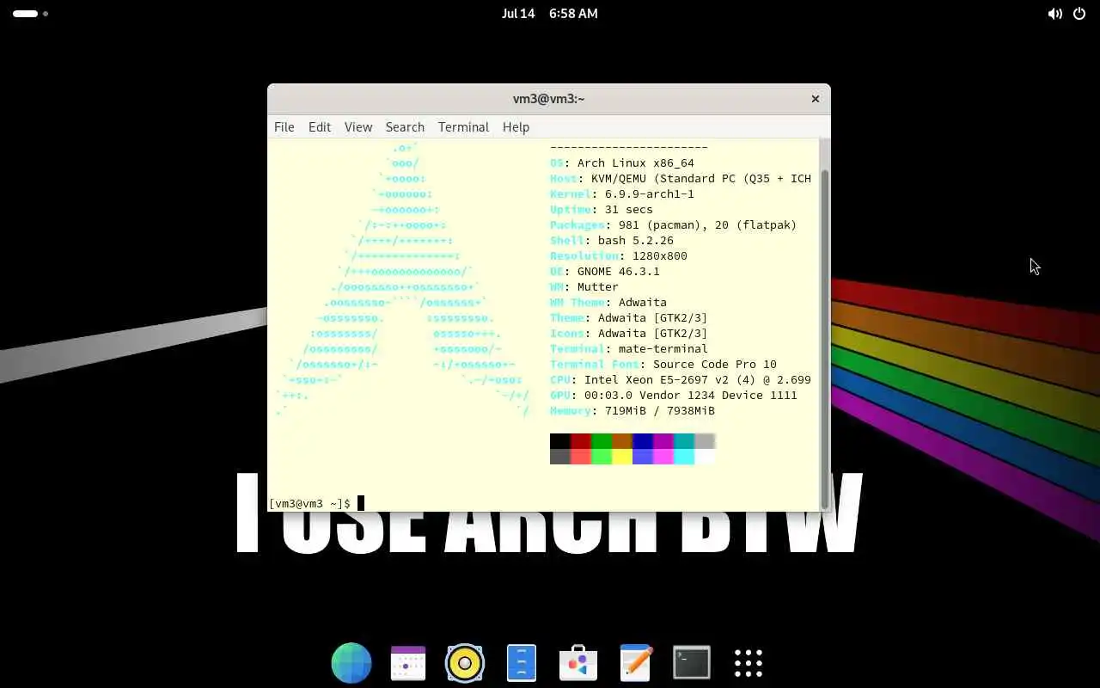Launch the Software store from dock
Image resolution: width=1100 pixels, height=688 pixels.
pyautogui.click(x=578, y=663)
